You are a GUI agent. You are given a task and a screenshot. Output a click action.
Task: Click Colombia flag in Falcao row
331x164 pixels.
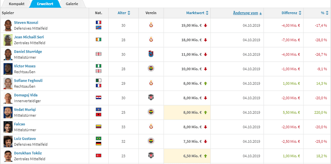(98, 127)
